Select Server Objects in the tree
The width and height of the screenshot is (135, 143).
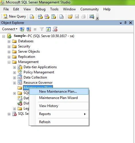[x=29, y=52]
